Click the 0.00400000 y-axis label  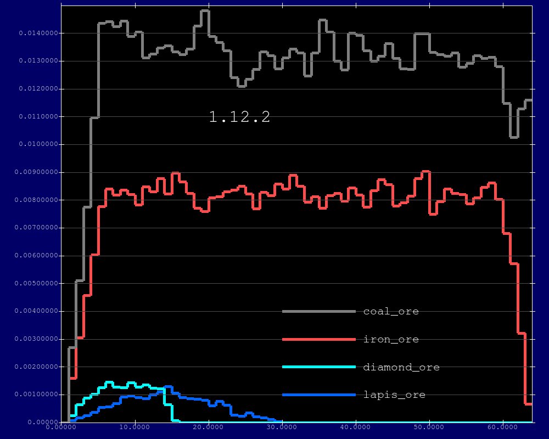coord(36,311)
